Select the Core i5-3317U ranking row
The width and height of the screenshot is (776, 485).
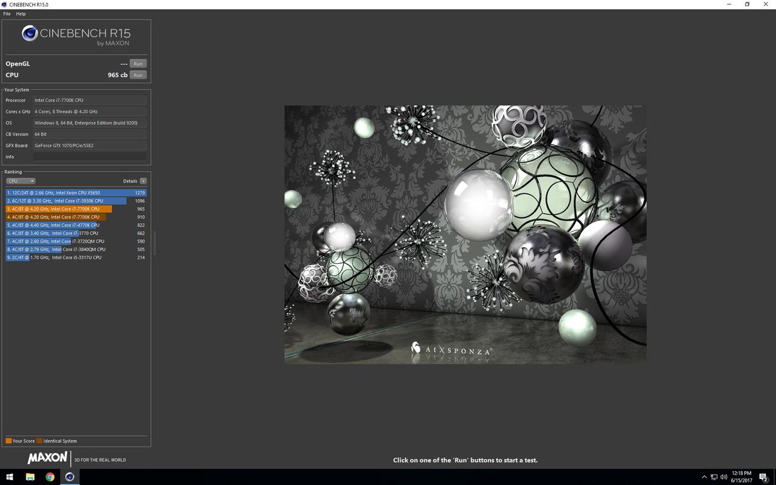click(x=76, y=258)
